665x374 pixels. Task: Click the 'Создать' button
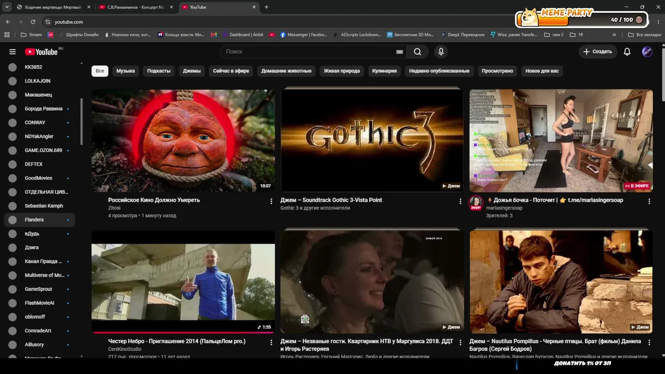pyautogui.click(x=597, y=51)
